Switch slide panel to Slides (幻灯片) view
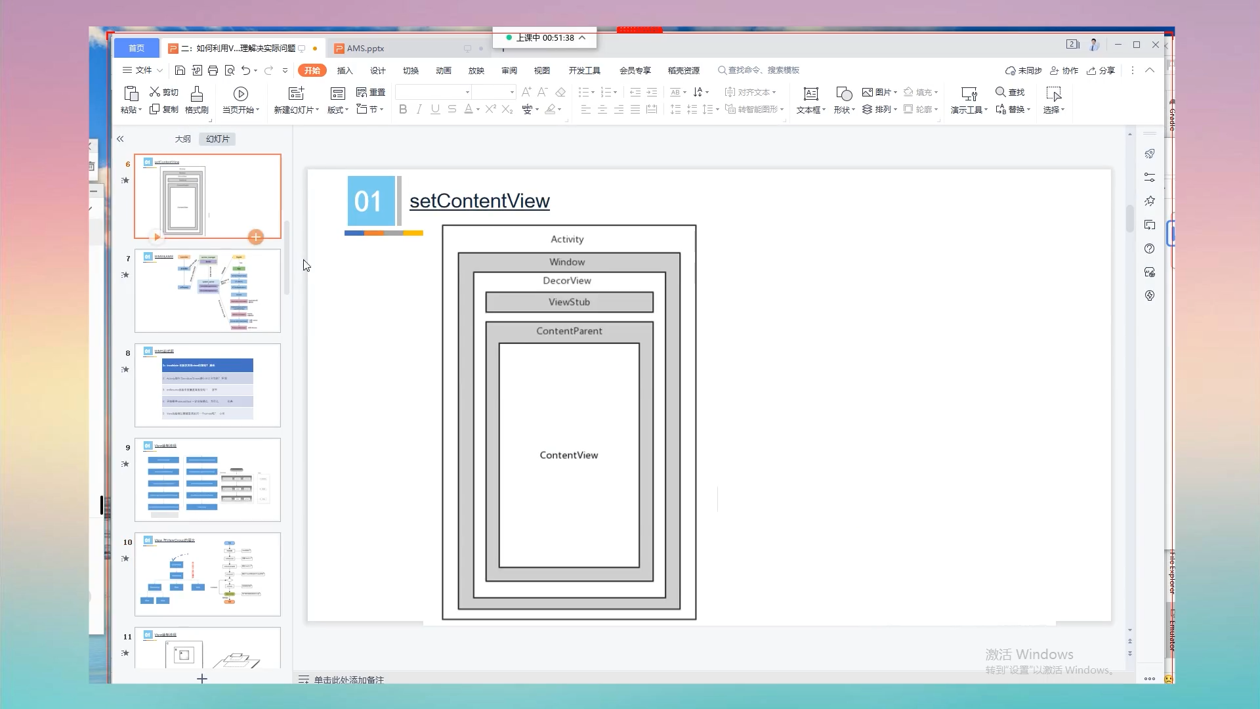This screenshot has height=709, width=1260. [217, 139]
